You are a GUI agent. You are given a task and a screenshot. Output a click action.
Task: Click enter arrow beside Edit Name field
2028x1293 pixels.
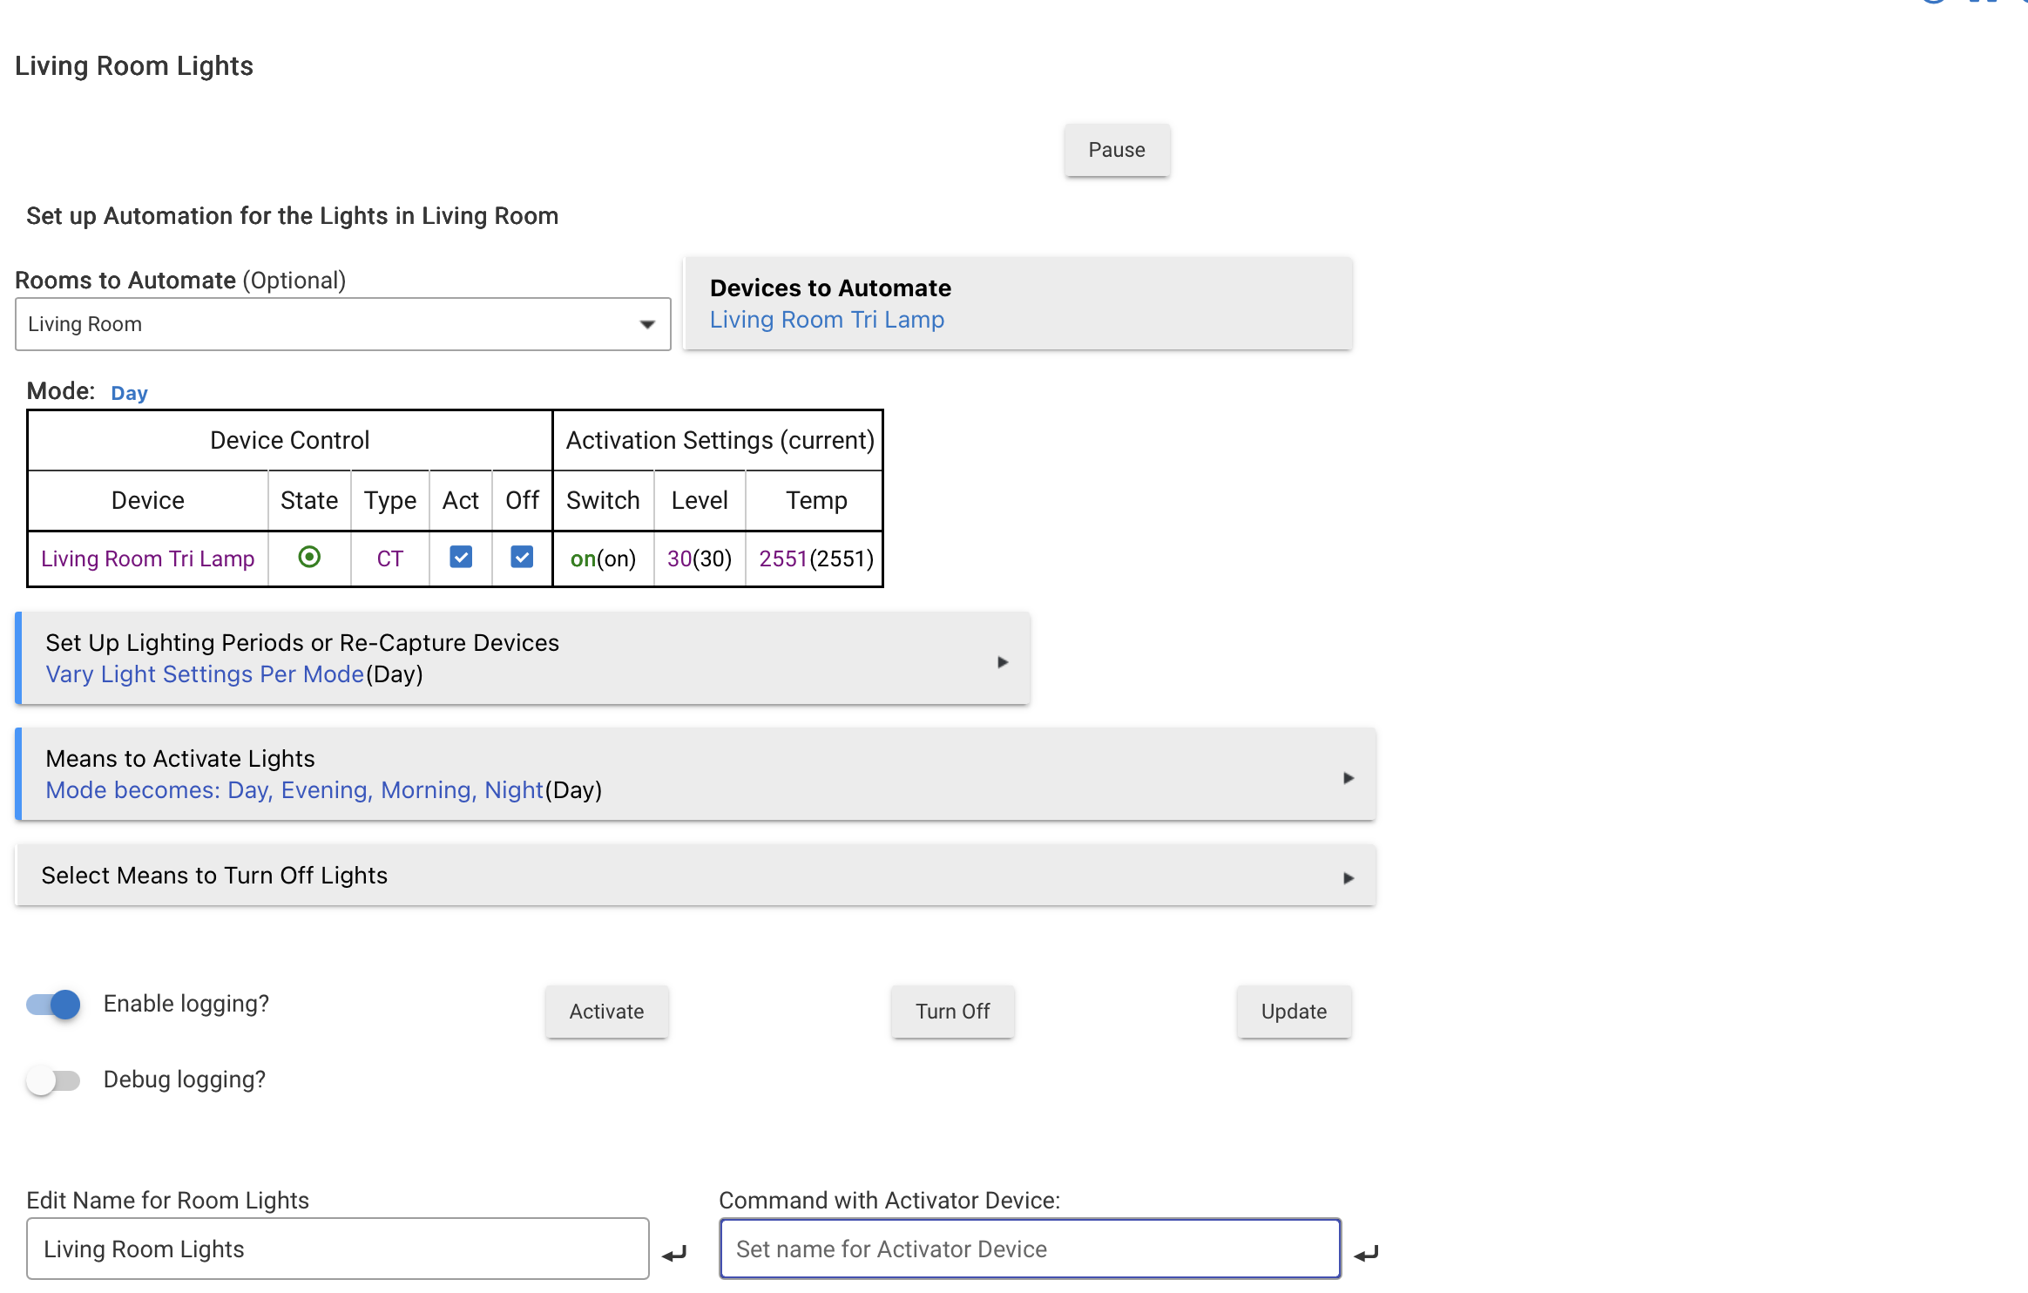674,1254
